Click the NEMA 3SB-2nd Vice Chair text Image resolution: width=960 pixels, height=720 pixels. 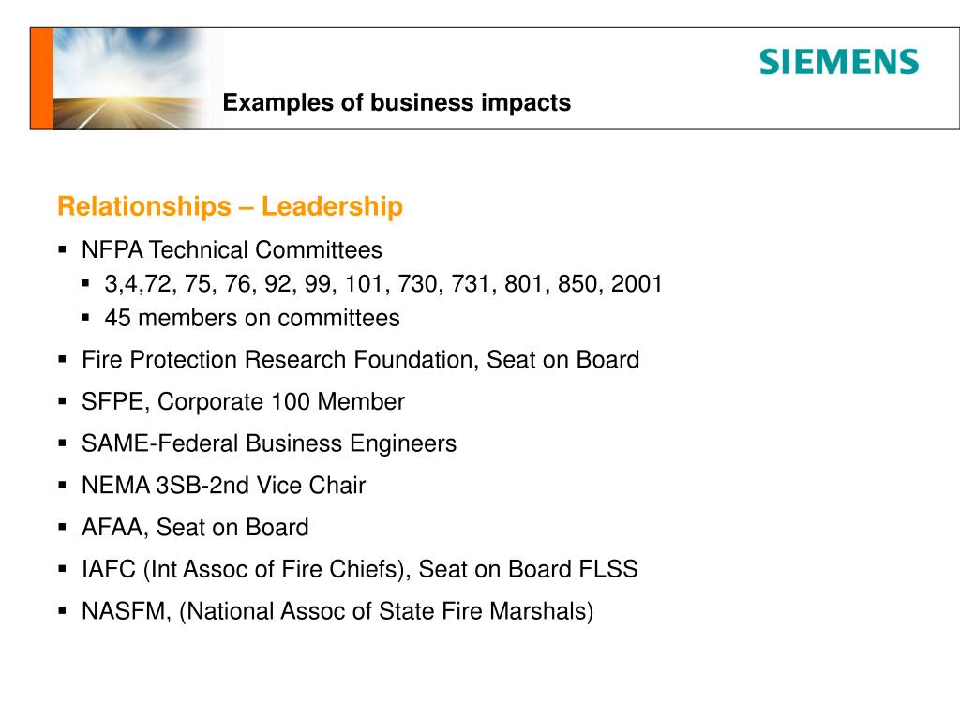223,485
